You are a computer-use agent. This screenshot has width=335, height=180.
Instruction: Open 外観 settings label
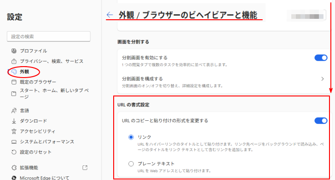[24, 72]
